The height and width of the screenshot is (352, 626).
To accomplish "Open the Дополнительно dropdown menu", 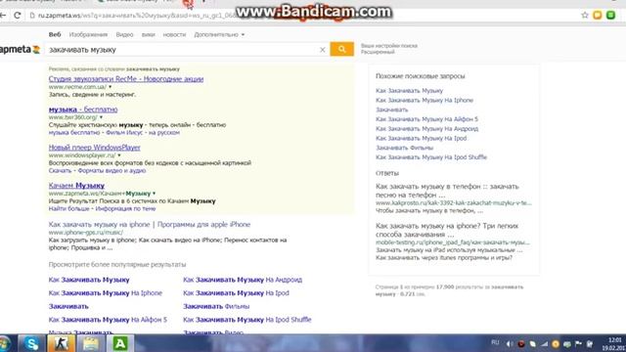I will (x=219, y=35).
